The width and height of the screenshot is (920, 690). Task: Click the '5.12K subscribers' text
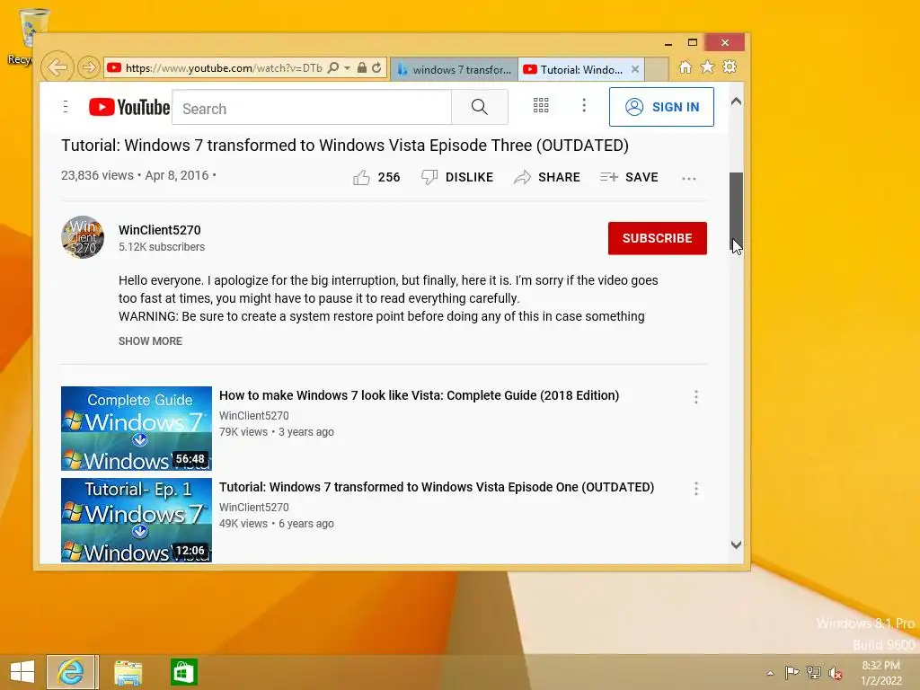(x=162, y=247)
